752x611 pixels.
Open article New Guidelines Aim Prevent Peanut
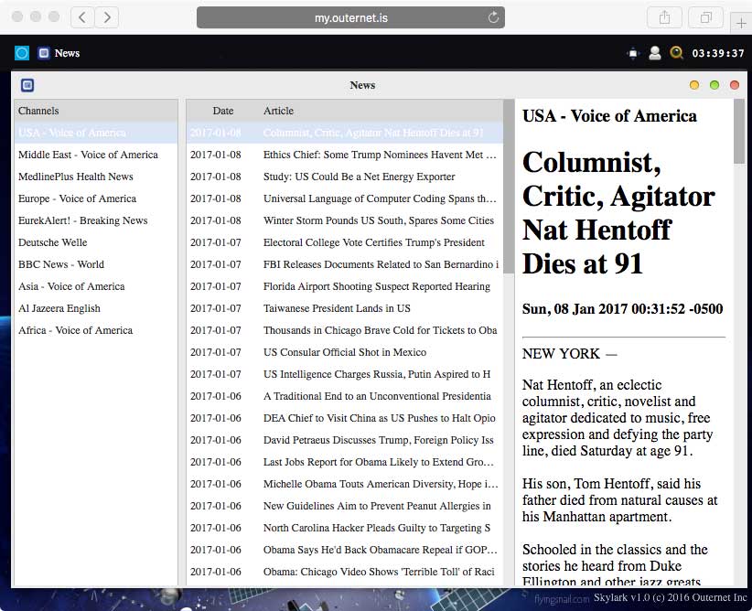[x=344, y=506]
